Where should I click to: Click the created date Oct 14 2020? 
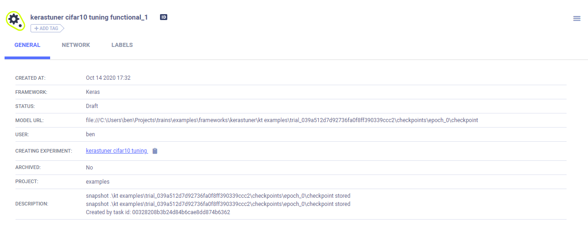[x=108, y=78]
